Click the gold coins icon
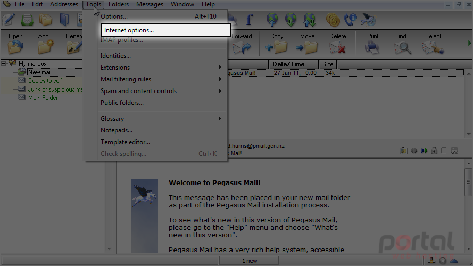473x266 pixels. click(333, 20)
